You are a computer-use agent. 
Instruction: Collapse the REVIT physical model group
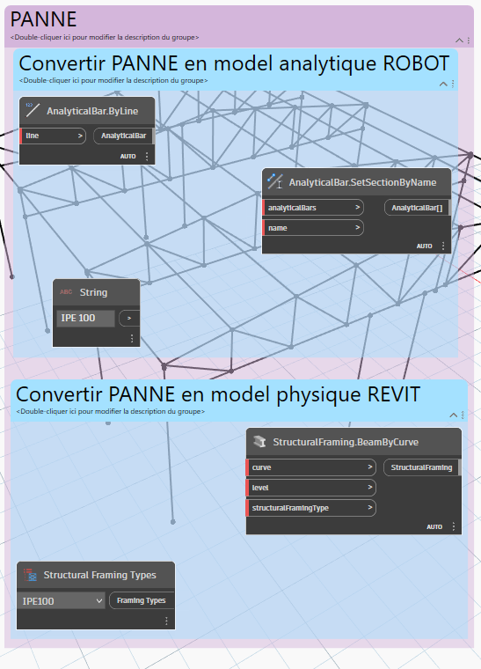[454, 415]
